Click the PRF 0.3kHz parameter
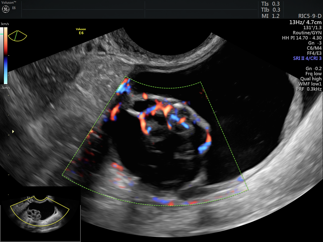Screen dimensions: 323x242 310,89
